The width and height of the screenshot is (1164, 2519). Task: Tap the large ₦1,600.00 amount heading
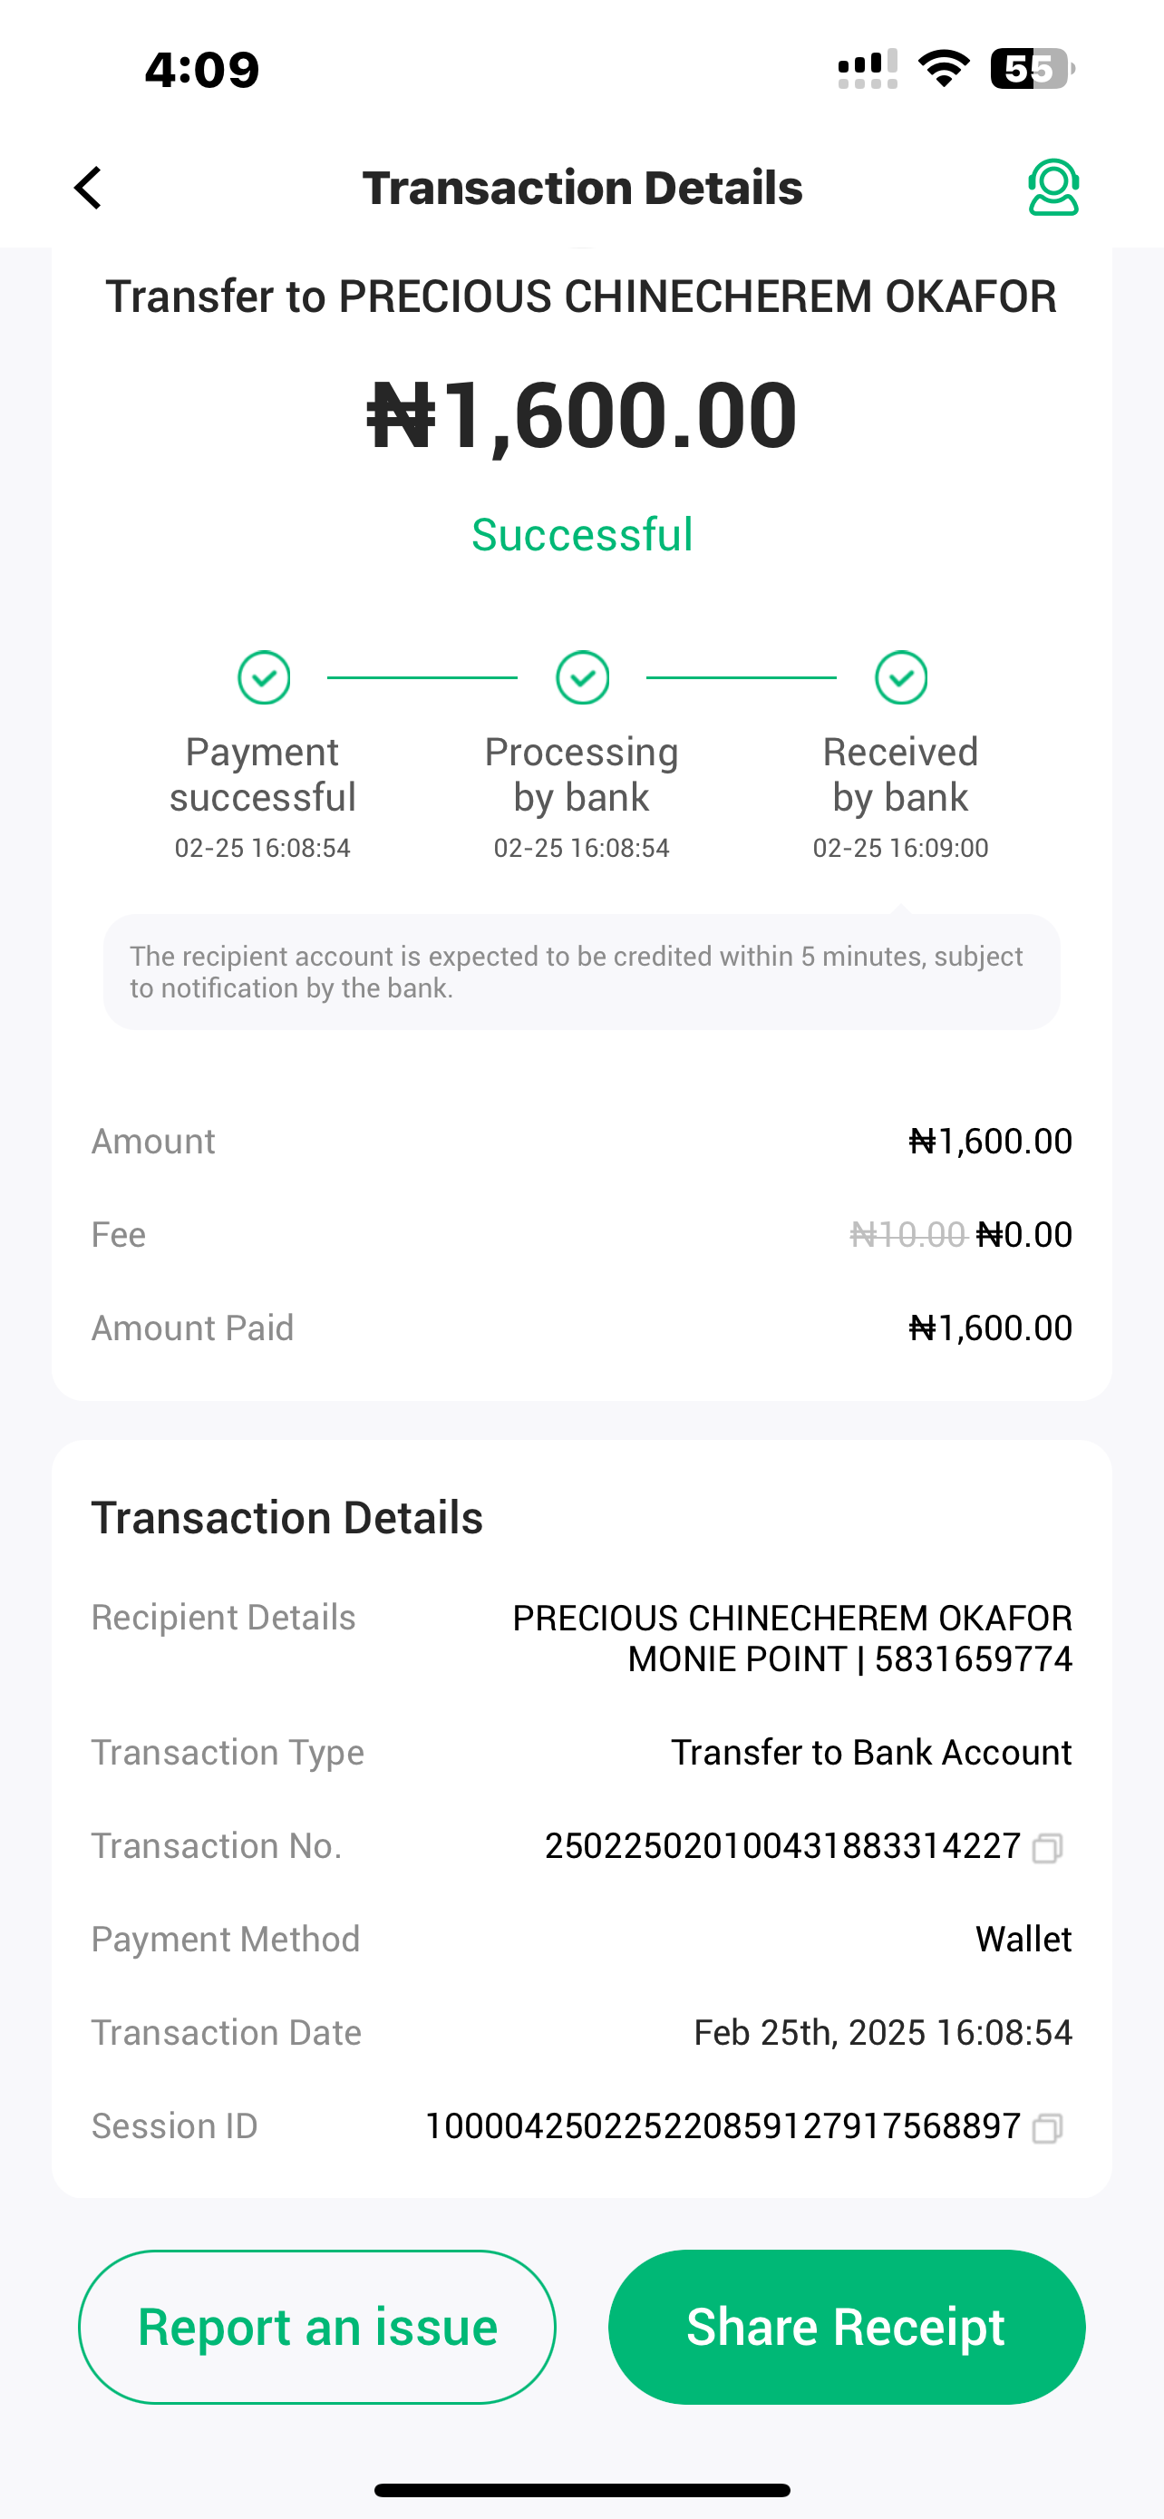(x=583, y=414)
